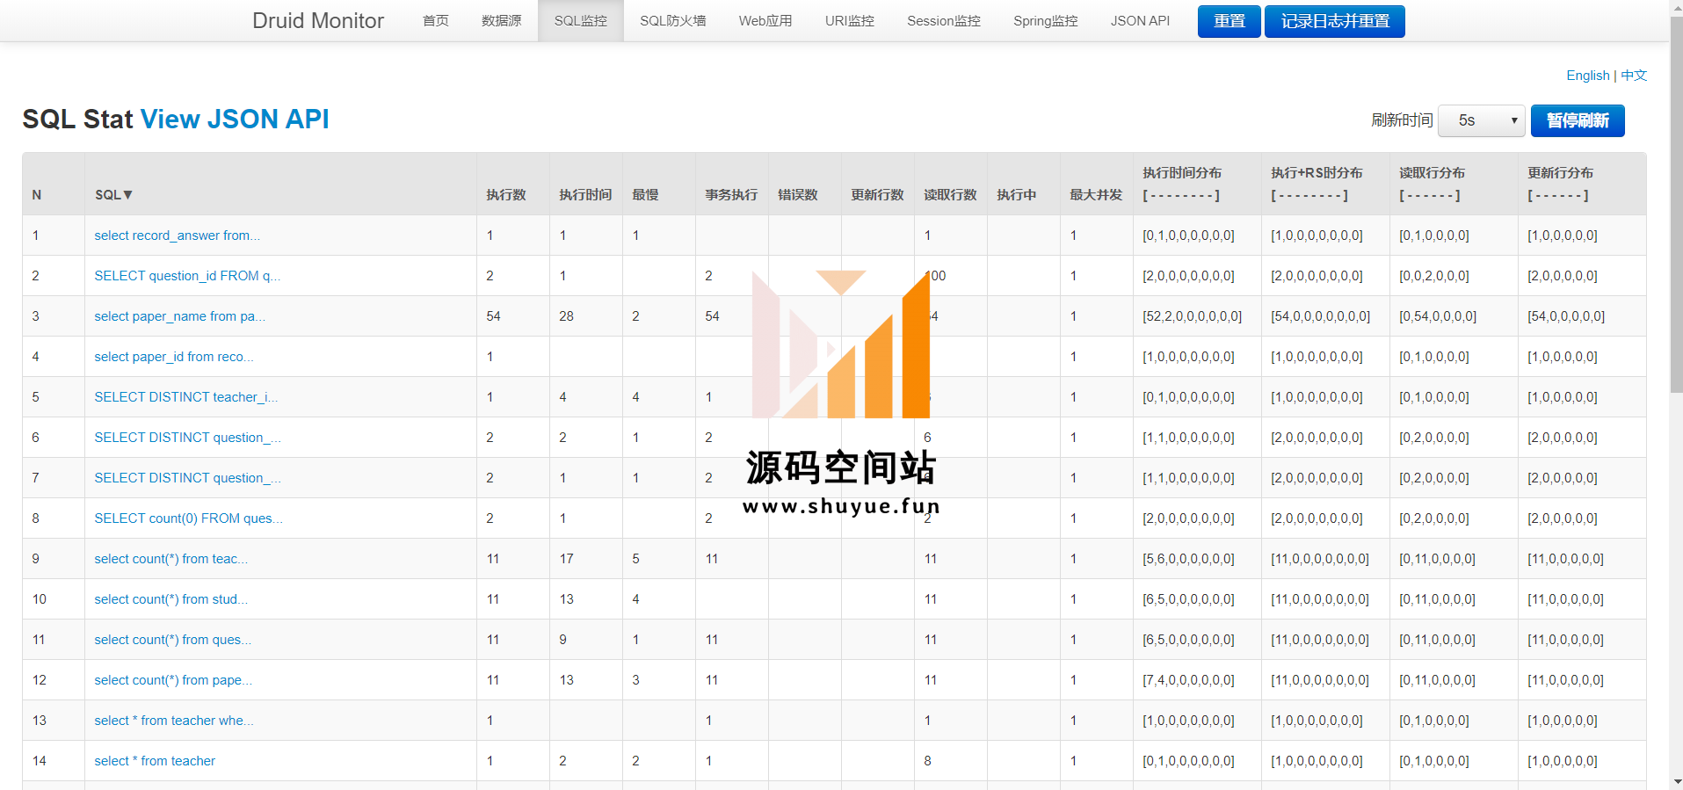Click the histogram value [5,6,0,0,0,0,0,0]
The height and width of the screenshot is (790, 1683).
point(1189,559)
